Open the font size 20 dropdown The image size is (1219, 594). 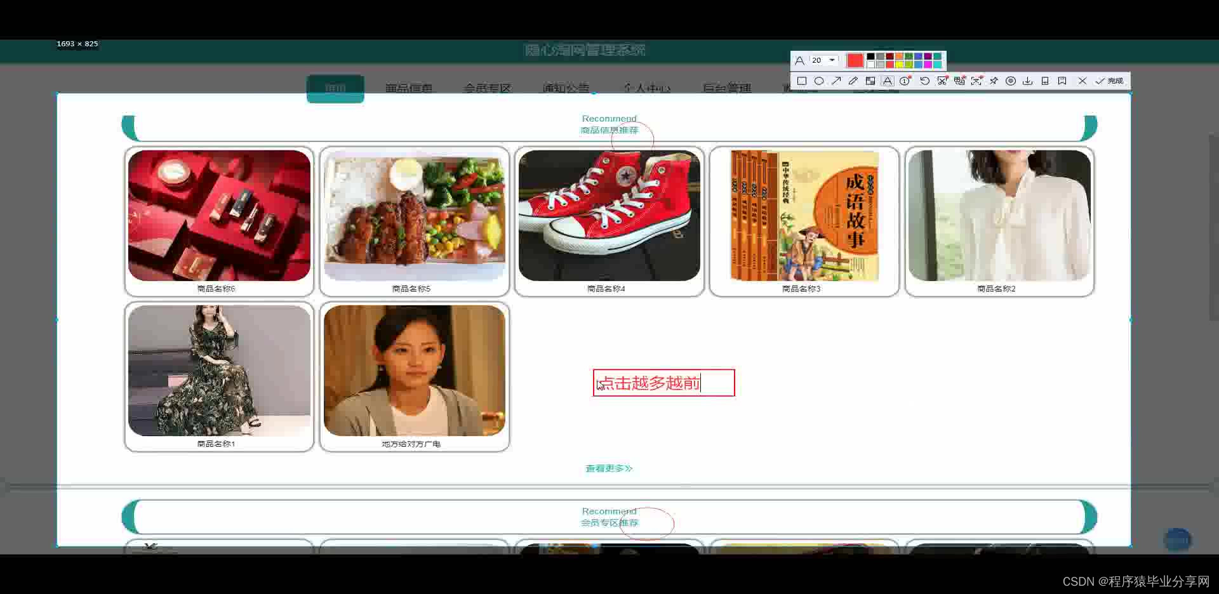pyautogui.click(x=824, y=60)
